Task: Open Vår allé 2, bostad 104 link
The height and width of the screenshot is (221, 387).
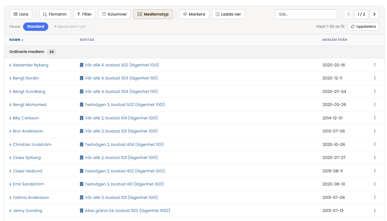Action: [x=122, y=118]
